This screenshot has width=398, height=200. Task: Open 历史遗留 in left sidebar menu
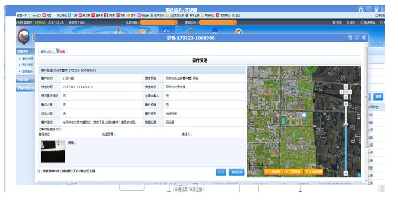(26, 65)
